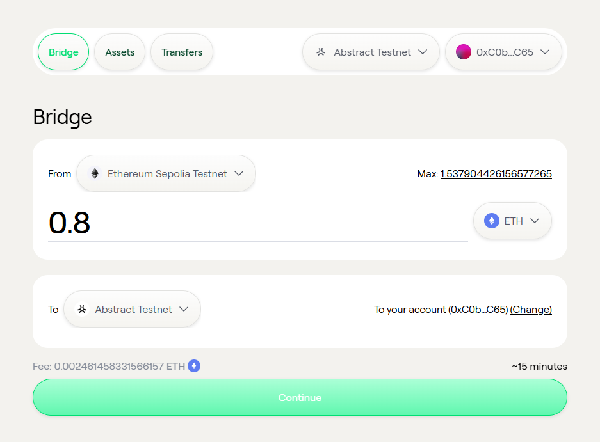This screenshot has height=442, width=600.
Task: Click the ~15 minutes estimate label
Action: [x=539, y=367]
